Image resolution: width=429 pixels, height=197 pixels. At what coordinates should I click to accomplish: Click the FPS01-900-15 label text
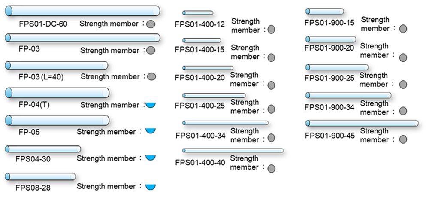pyautogui.click(x=329, y=22)
